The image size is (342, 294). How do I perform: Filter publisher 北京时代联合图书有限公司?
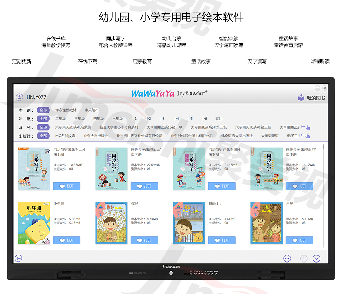tap(192, 136)
